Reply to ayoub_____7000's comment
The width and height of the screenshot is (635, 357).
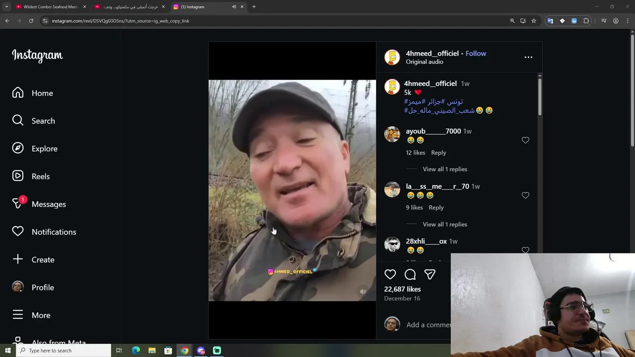coord(439,153)
